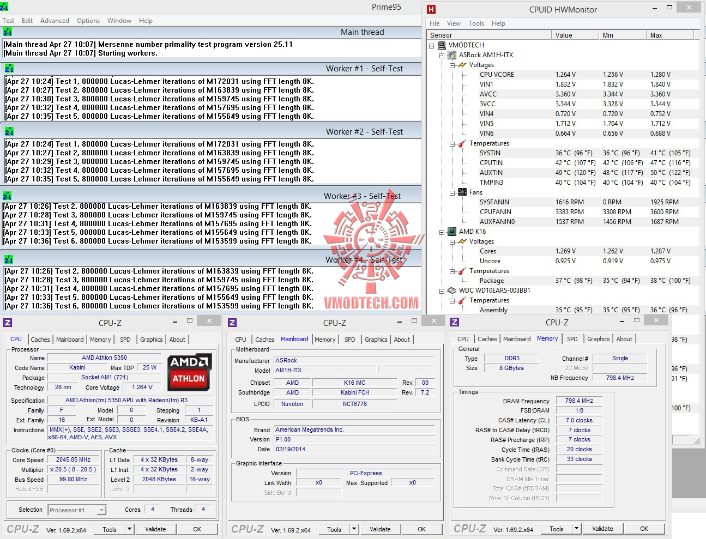The width and height of the screenshot is (706, 539).
Task: Collapse the Temperatures node under ASRock AM1H-ITX
Action: click(452, 143)
